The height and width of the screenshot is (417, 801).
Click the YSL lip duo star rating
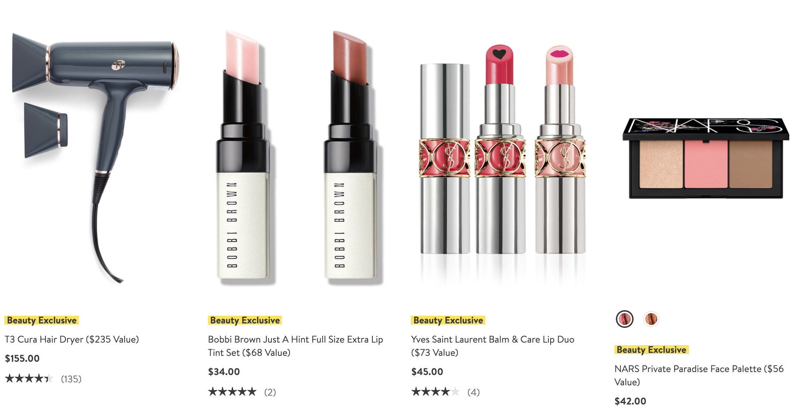[436, 392]
